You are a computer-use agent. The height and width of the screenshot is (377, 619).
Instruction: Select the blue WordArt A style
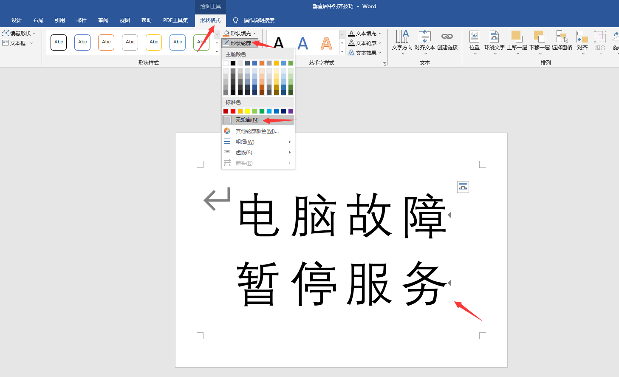(302, 43)
